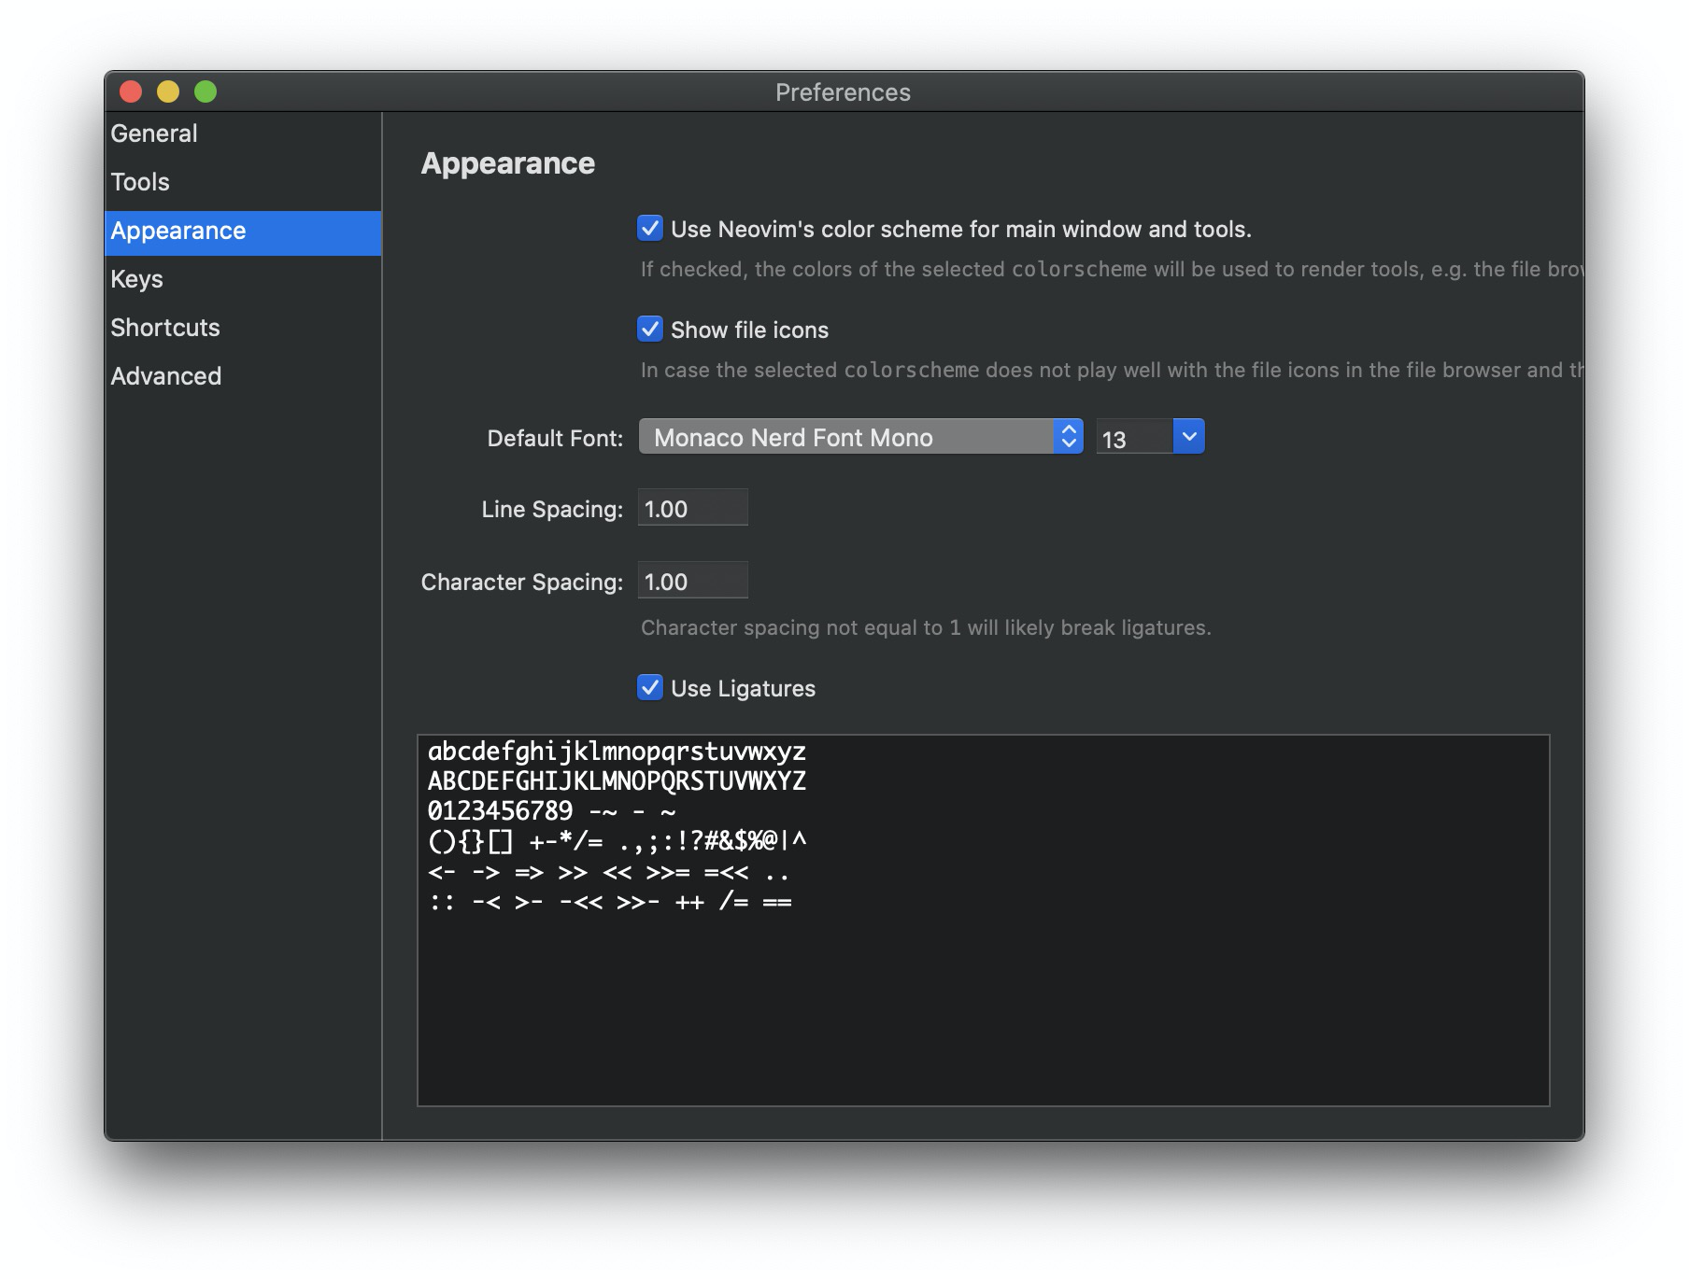This screenshot has width=1689, height=1279.
Task: Click the 'If checked, the colors' description text
Action: pyautogui.click(x=1113, y=270)
